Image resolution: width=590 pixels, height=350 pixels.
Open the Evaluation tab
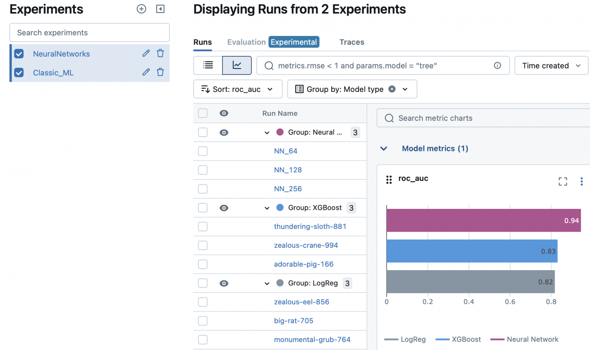[x=246, y=42]
